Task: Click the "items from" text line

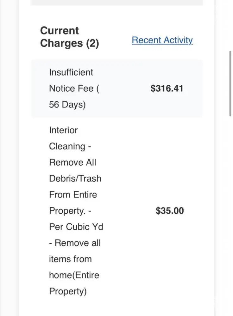Action: pos(70,259)
